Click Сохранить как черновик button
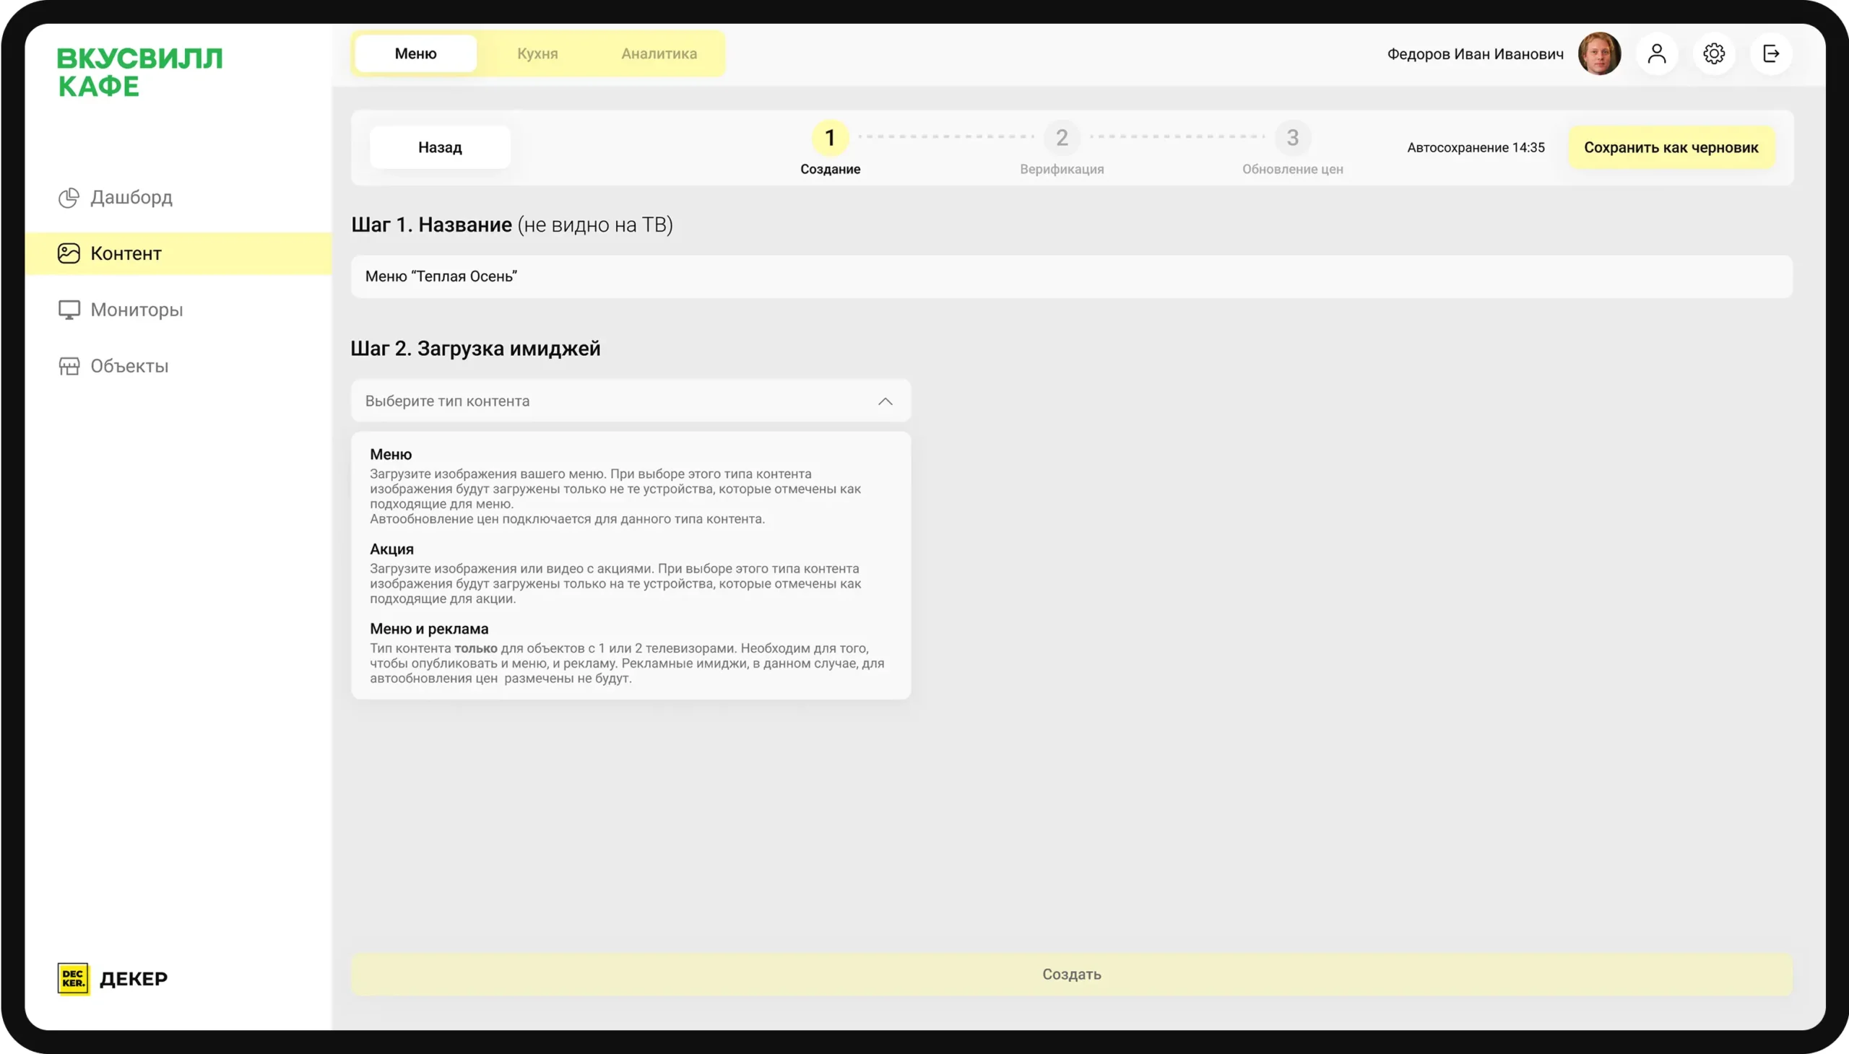Image resolution: width=1849 pixels, height=1054 pixels. pyautogui.click(x=1671, y=148)
